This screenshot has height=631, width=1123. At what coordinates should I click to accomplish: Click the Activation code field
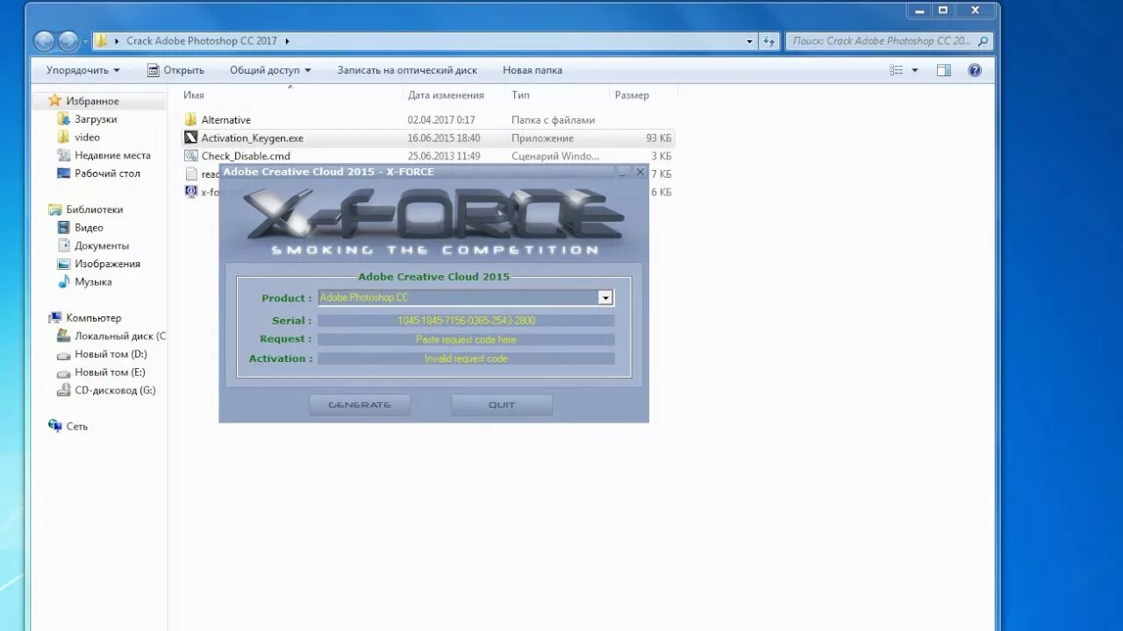pos(466,358)
